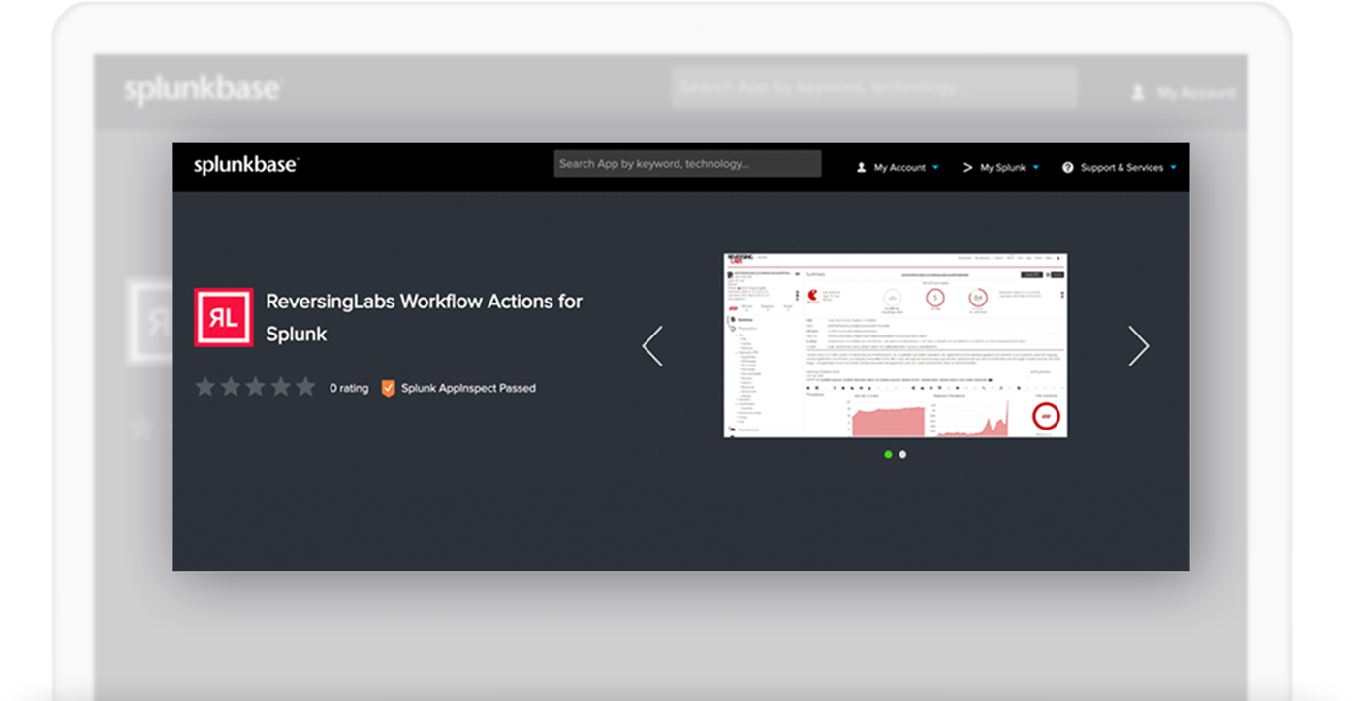Open the My Splunk dropdown menu
1357x701 pixels.
(x=1000, y=167)
